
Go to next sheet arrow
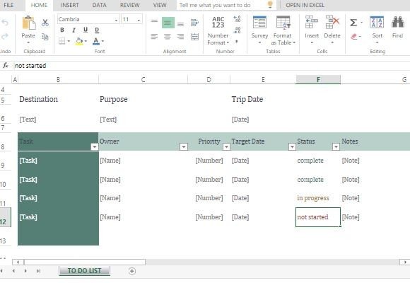25,271
